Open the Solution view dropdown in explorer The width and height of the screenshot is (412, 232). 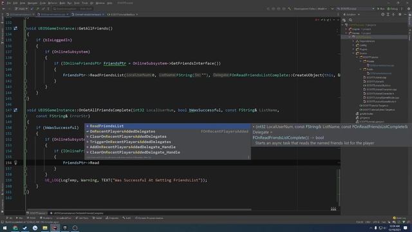pyautogui.click(x=351, y=14)
